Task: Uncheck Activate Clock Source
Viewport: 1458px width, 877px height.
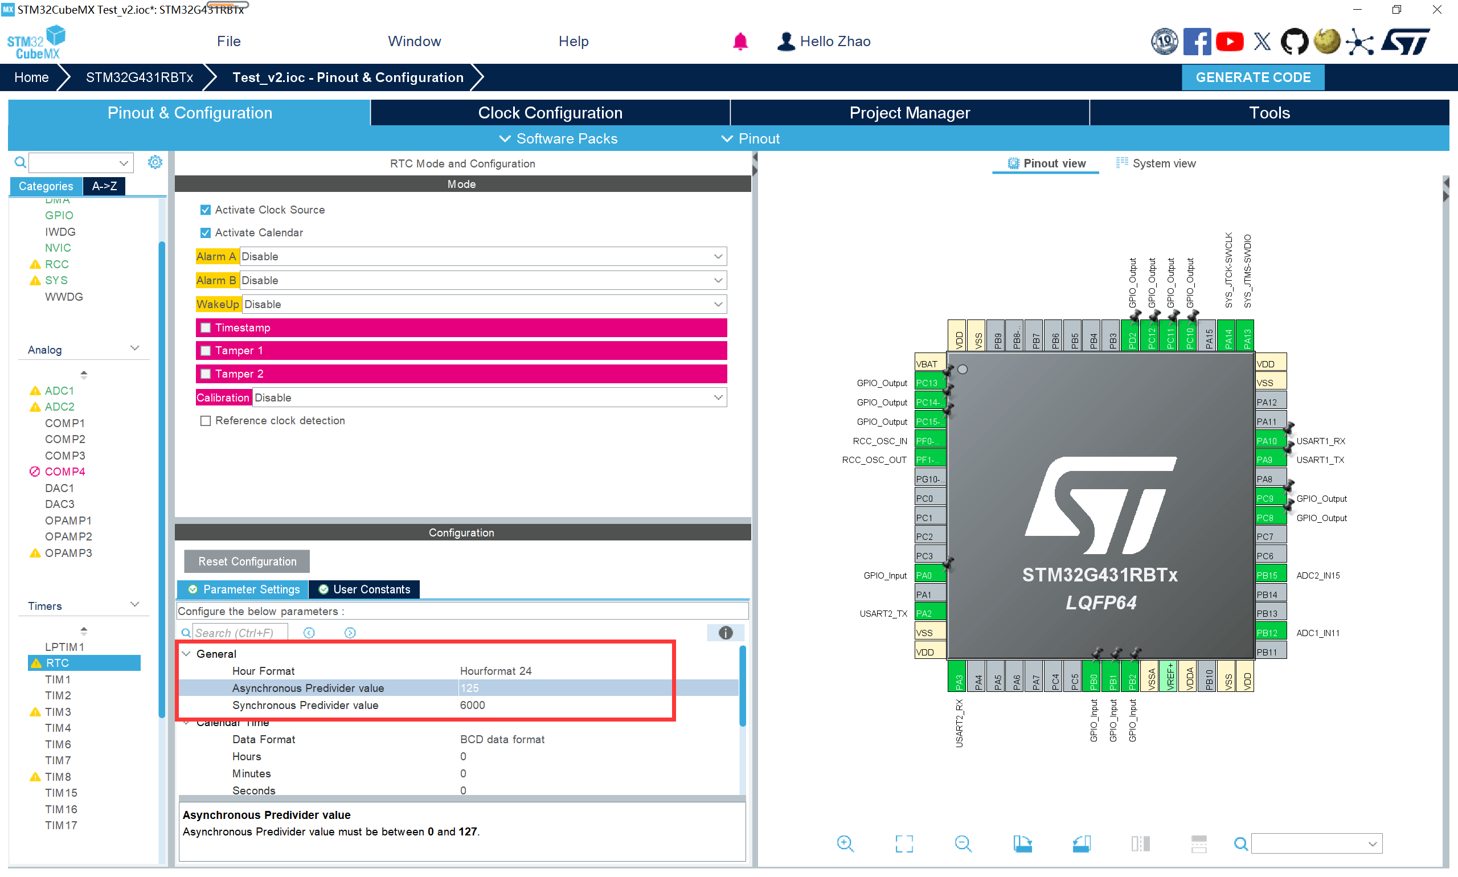Action: (x=206, y=210)
